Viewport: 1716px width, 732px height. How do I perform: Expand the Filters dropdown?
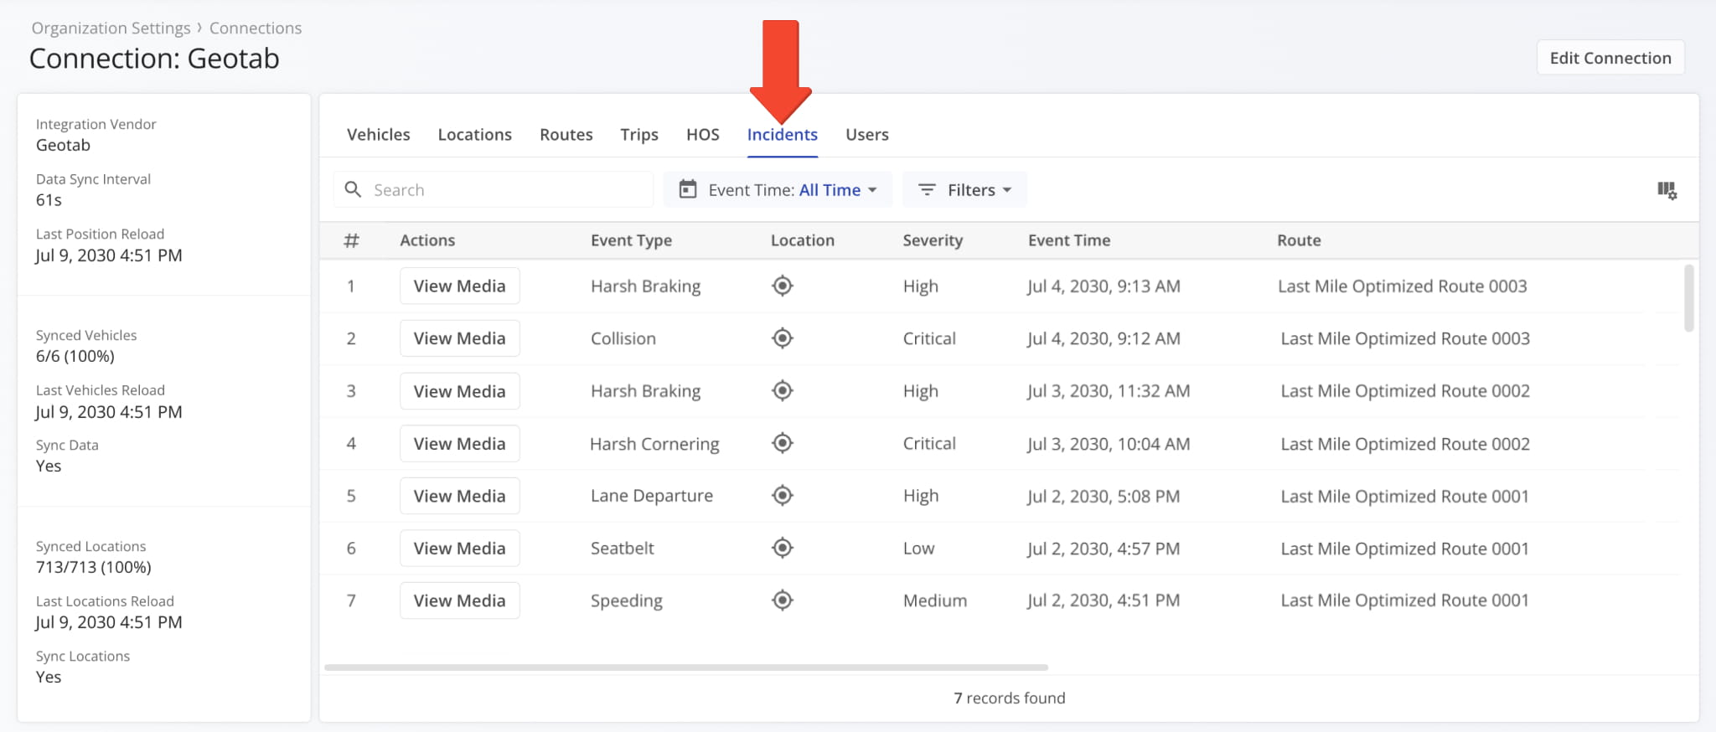click(964, 190)
